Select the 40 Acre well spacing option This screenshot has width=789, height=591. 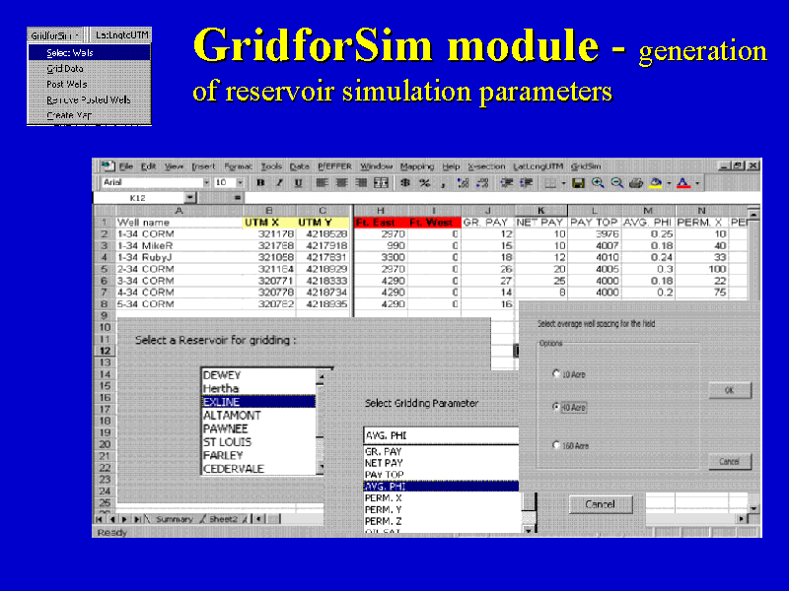pos(556,406)
